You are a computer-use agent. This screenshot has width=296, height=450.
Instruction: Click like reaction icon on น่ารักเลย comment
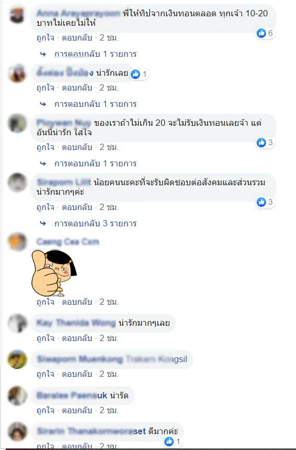tap(135, 74)
